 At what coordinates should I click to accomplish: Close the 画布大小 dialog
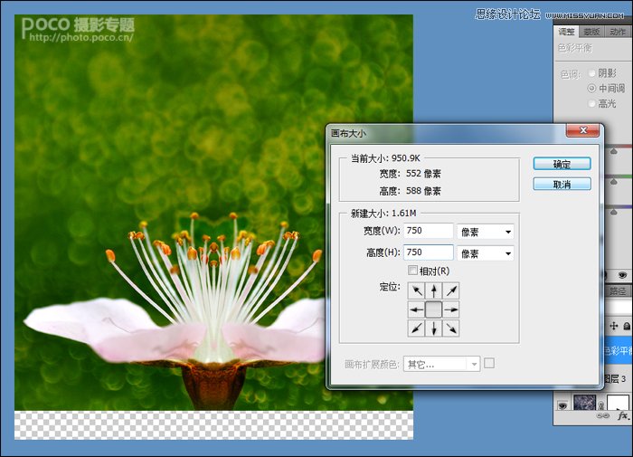click(582, 130)
